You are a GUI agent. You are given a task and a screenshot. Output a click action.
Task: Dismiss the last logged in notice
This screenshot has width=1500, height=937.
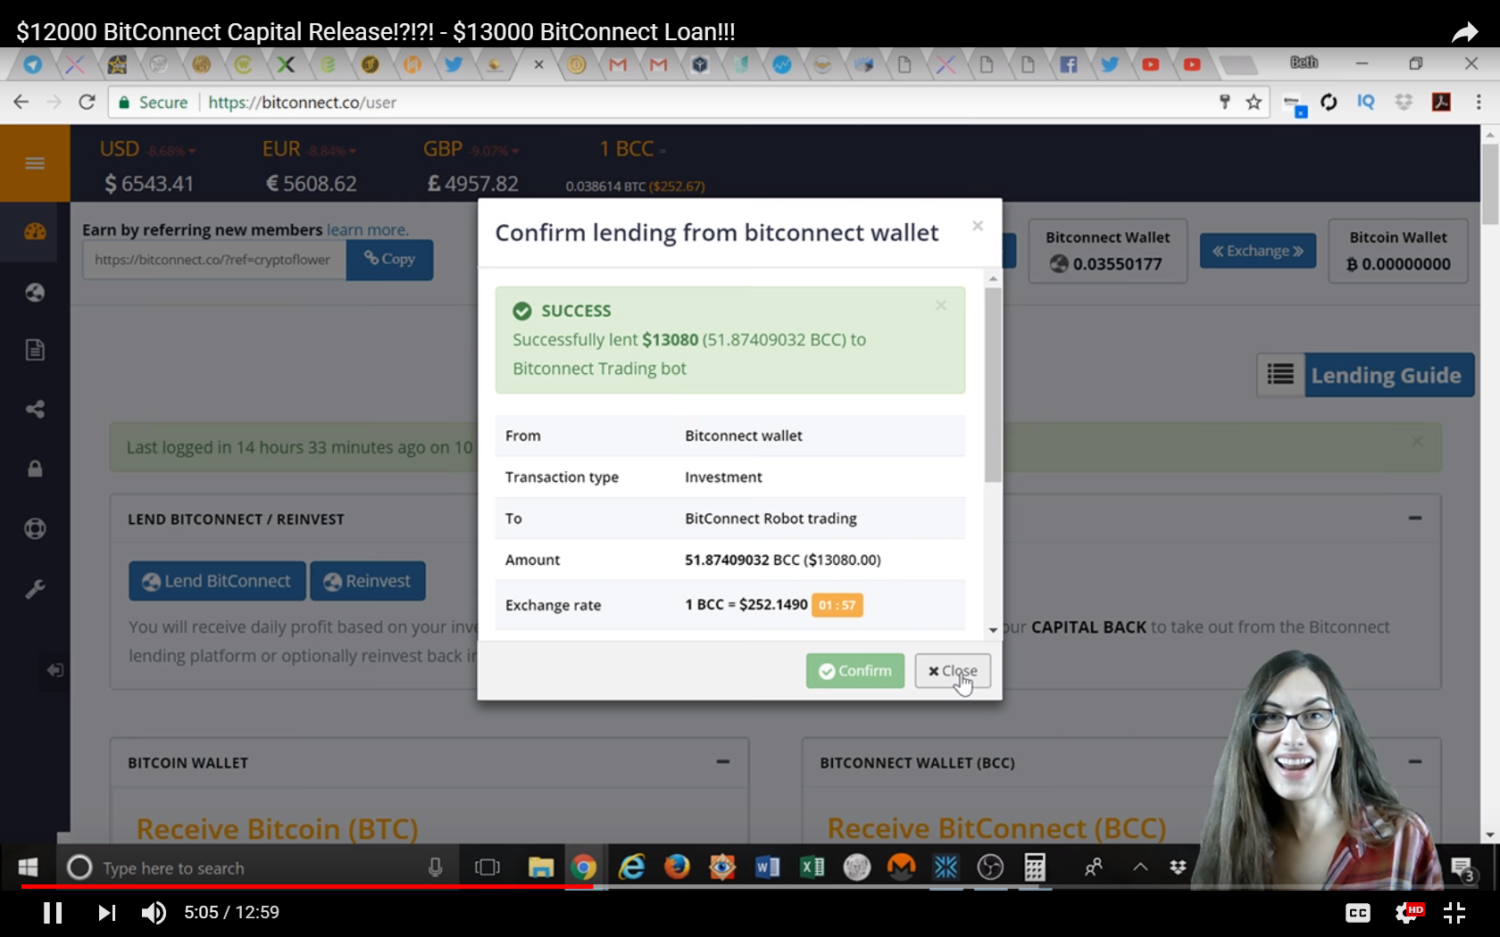click(1417, 442)
